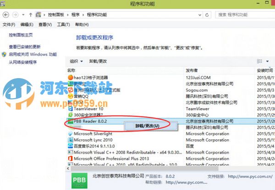Click the PBB Reader logo in details pane
The height and width of the screenshot is (190, 275).
(79, 180)
